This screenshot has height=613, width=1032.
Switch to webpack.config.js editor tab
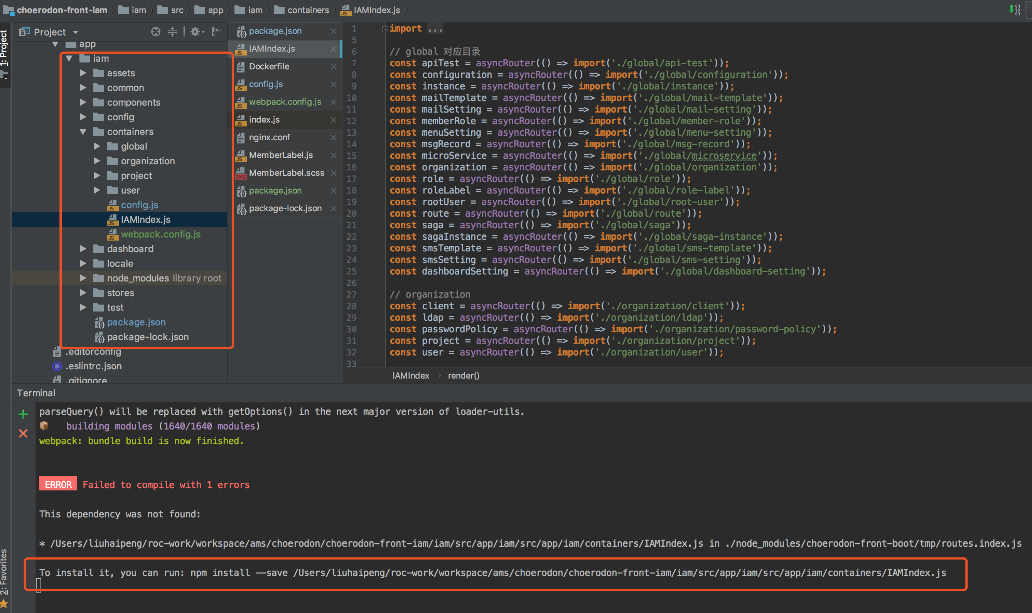(x=285, y=102)
